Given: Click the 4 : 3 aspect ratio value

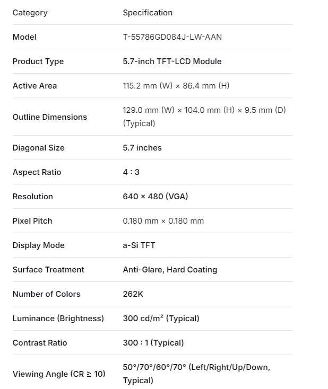Looking at the screenshot, I should [131, 172].
